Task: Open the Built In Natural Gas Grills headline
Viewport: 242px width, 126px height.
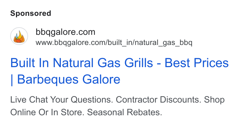Action: coord(119,71)
